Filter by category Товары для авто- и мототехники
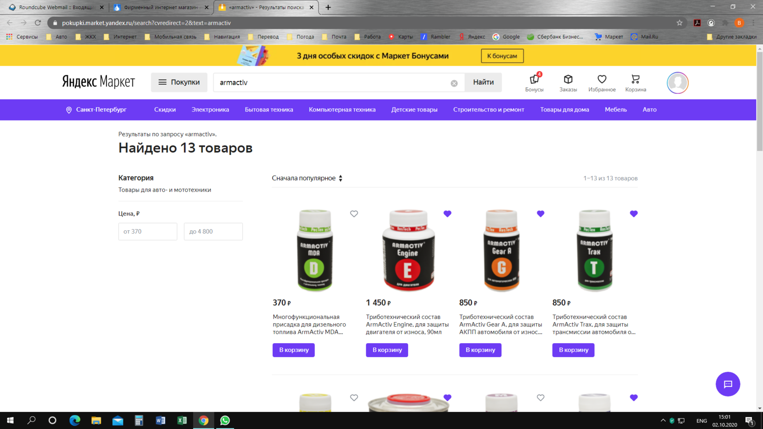This screenshot has width=763, height=429. click(x=165, y=190)
